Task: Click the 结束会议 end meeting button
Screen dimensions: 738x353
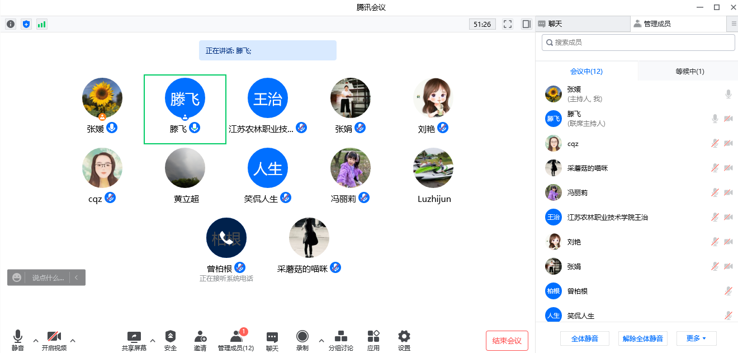Action: [x=507, y=341]
